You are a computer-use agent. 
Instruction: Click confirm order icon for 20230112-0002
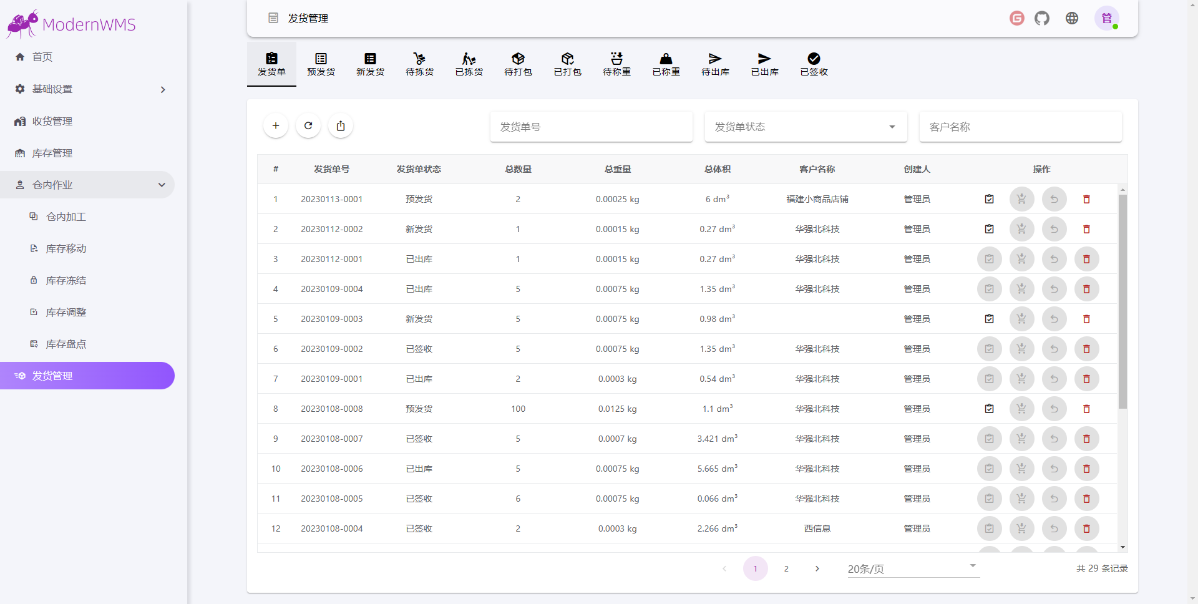click(x=990, y=229)
